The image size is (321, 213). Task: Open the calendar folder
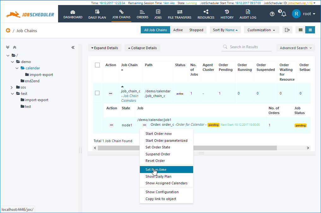pyautogui.click(x=33, y=68)
